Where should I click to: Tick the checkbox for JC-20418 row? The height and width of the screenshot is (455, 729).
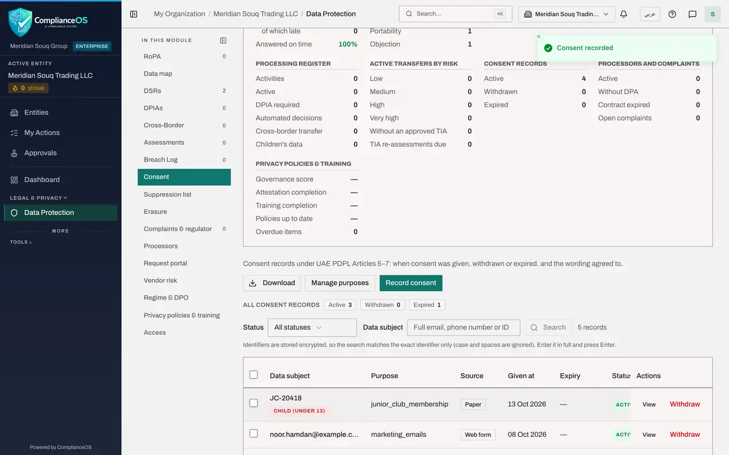(254, 403)
